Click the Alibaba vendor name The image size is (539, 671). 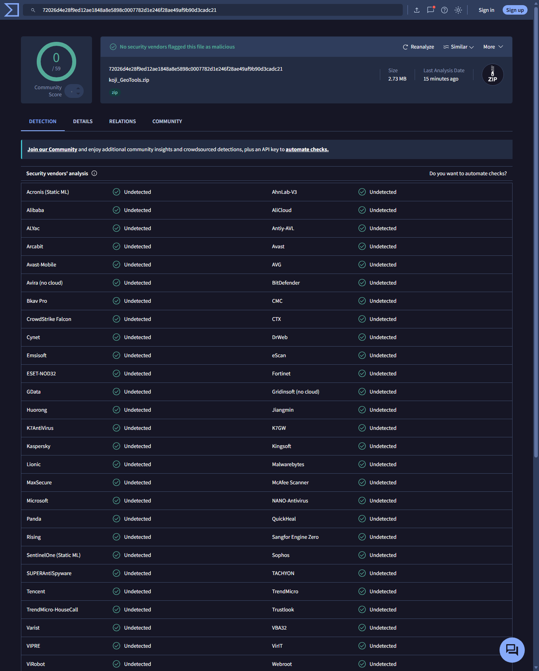coord(35,210)
